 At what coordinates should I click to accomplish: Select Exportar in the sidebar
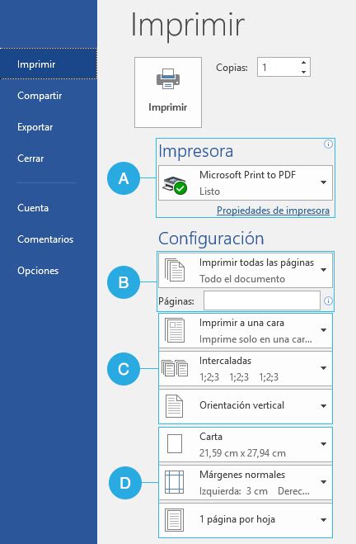click(x=35, y=127)
